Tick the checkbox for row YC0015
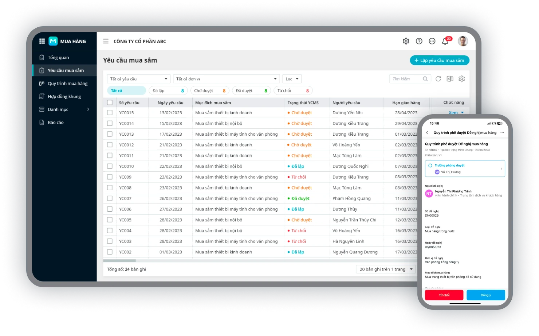The width and height of the screenshot is (539, 336). tap(110, 113)
